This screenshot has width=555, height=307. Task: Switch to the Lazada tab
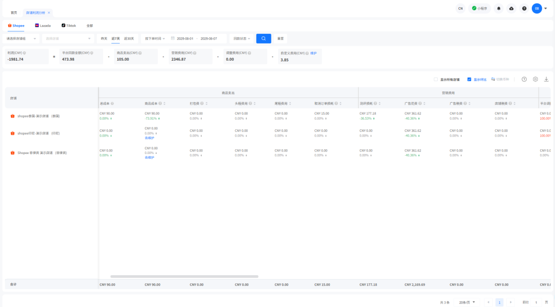(x=43, y=26)
